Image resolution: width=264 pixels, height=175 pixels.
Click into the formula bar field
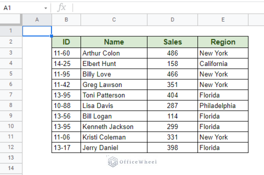coord(165,8)
